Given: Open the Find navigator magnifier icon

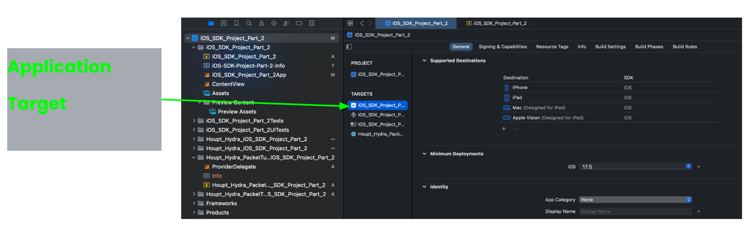Looking at the screenshot, I should (x=249, y=24).
